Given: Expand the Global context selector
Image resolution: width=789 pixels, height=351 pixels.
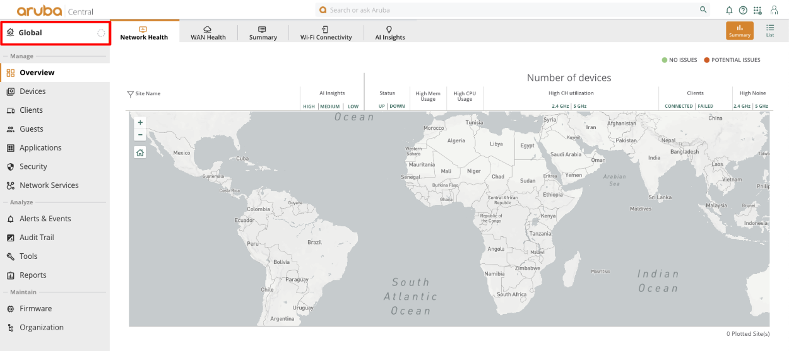Looking at the screenshot, I should pyautogui.click(x=56, y=33).
